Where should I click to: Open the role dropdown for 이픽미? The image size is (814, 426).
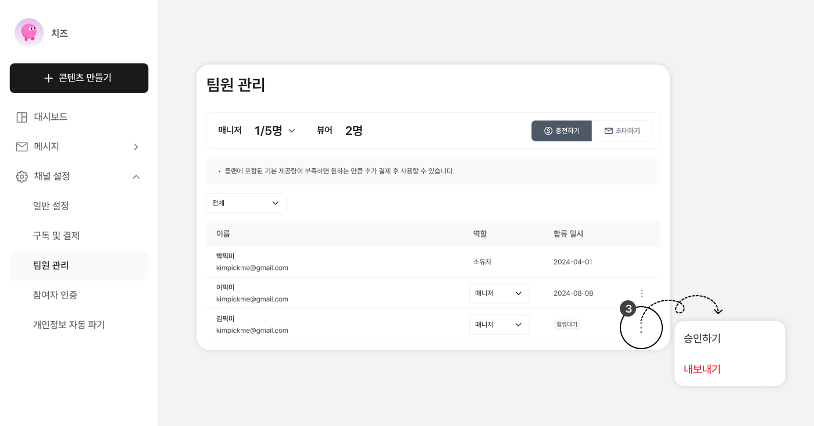click(x=499, y=293)
